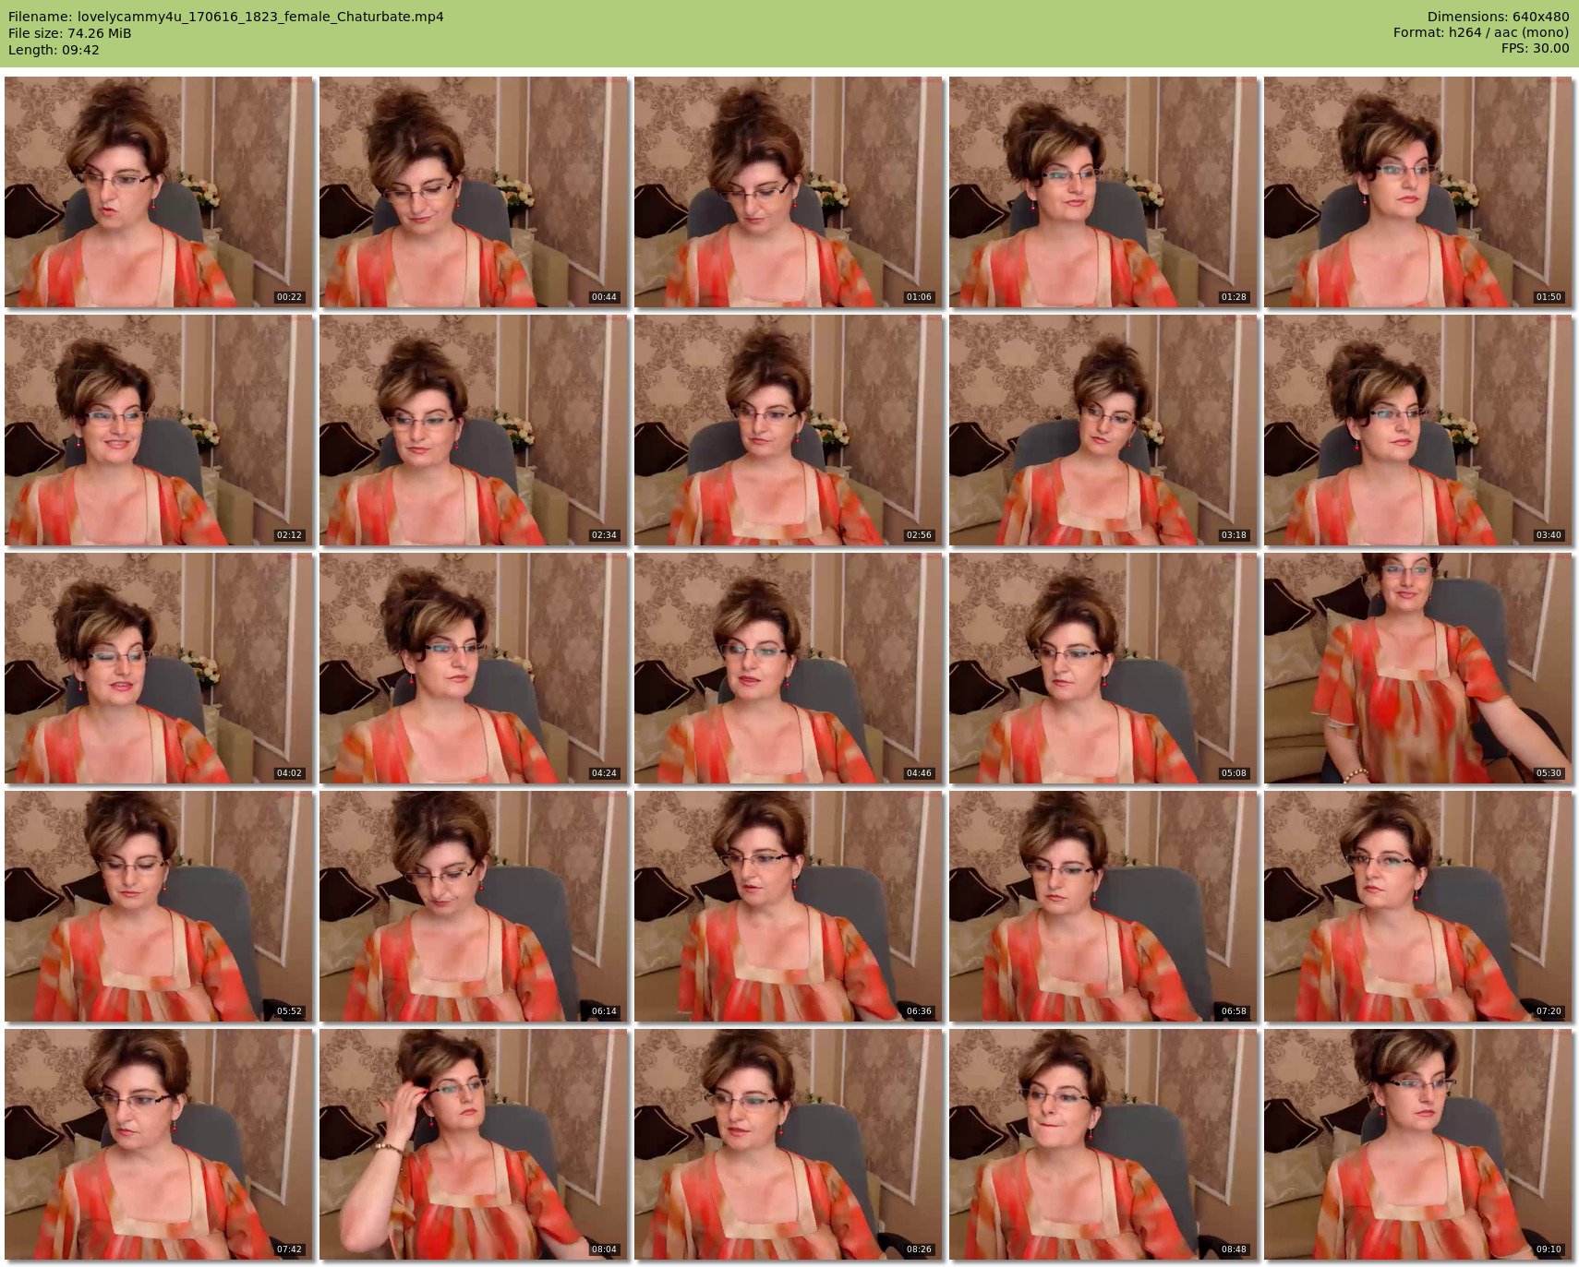This screenshot has height=1267, width=1579.
Task: Click the thumbnail marked 03:40
Action: [1418, 430]
